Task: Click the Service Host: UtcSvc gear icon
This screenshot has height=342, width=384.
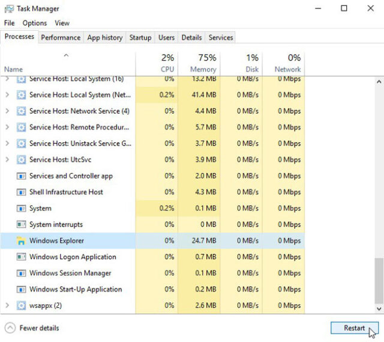Action: point(21,160)
